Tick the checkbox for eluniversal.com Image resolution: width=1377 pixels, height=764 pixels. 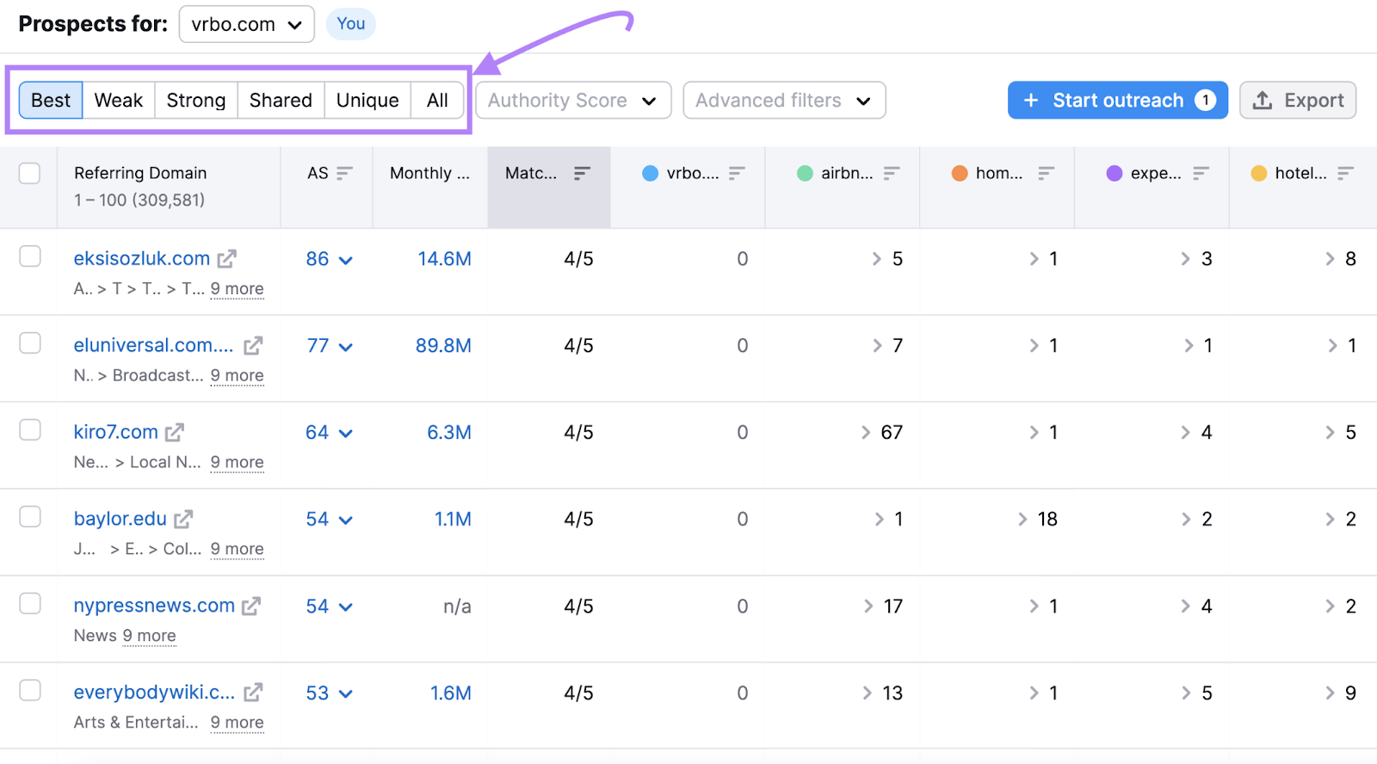[x=30, y=343]
